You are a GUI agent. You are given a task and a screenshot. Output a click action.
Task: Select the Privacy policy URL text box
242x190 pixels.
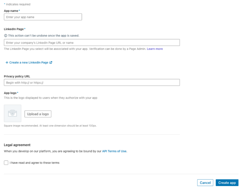(92, 83)
